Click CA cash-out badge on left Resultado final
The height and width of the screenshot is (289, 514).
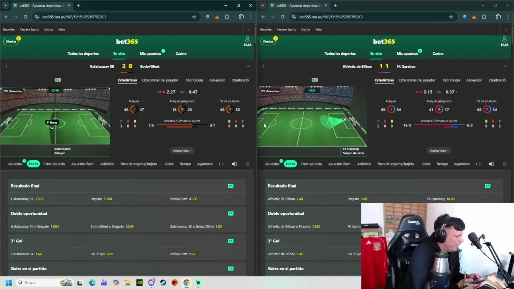tap(230, 186)
